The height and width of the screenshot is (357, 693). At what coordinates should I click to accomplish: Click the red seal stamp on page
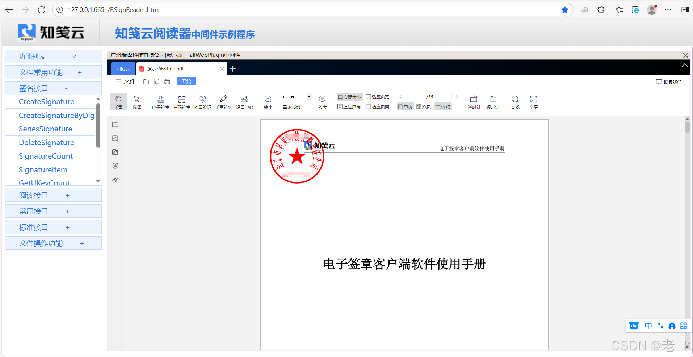297,156
